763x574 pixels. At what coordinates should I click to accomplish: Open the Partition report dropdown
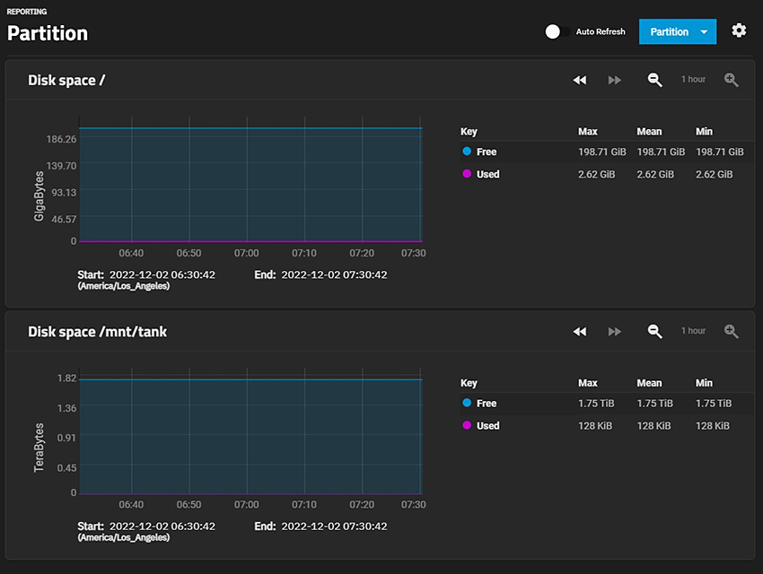pos(678,31)
